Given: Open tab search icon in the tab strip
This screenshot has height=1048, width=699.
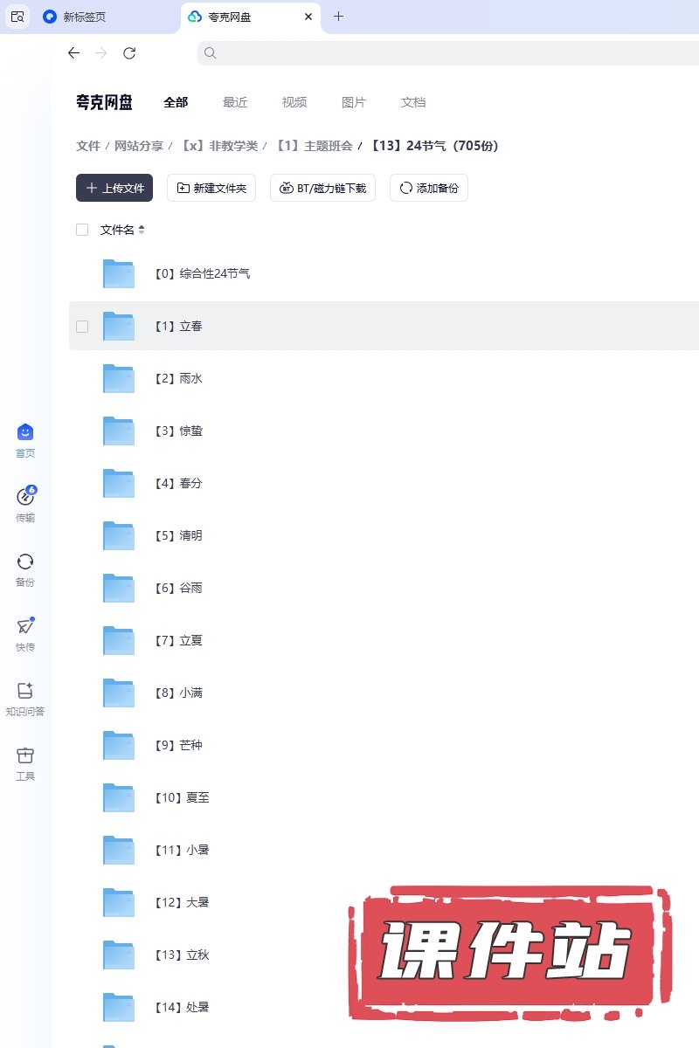Looking at the screenshot, I should (17, 17).
